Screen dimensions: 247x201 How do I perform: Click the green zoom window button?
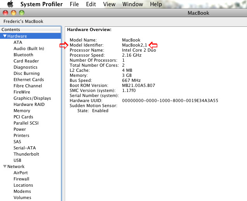pyautogui.click(x=22, y=13)
